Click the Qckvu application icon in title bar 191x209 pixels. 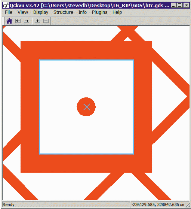coord(6,6)
